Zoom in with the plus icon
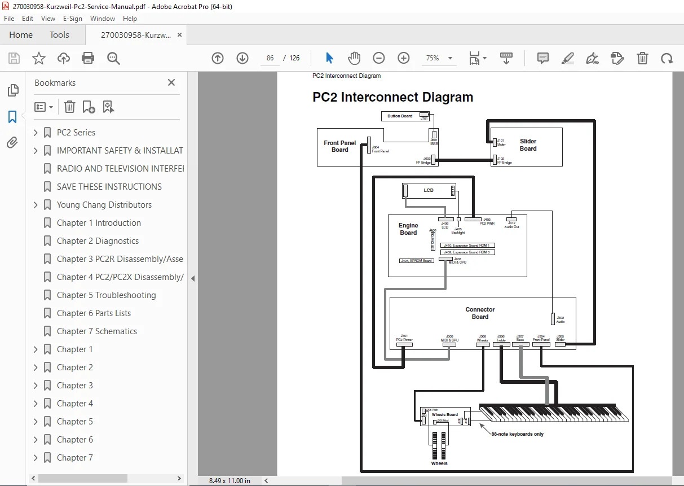The height and width of the screenshot is (486, 684). (x=404, y=58)
